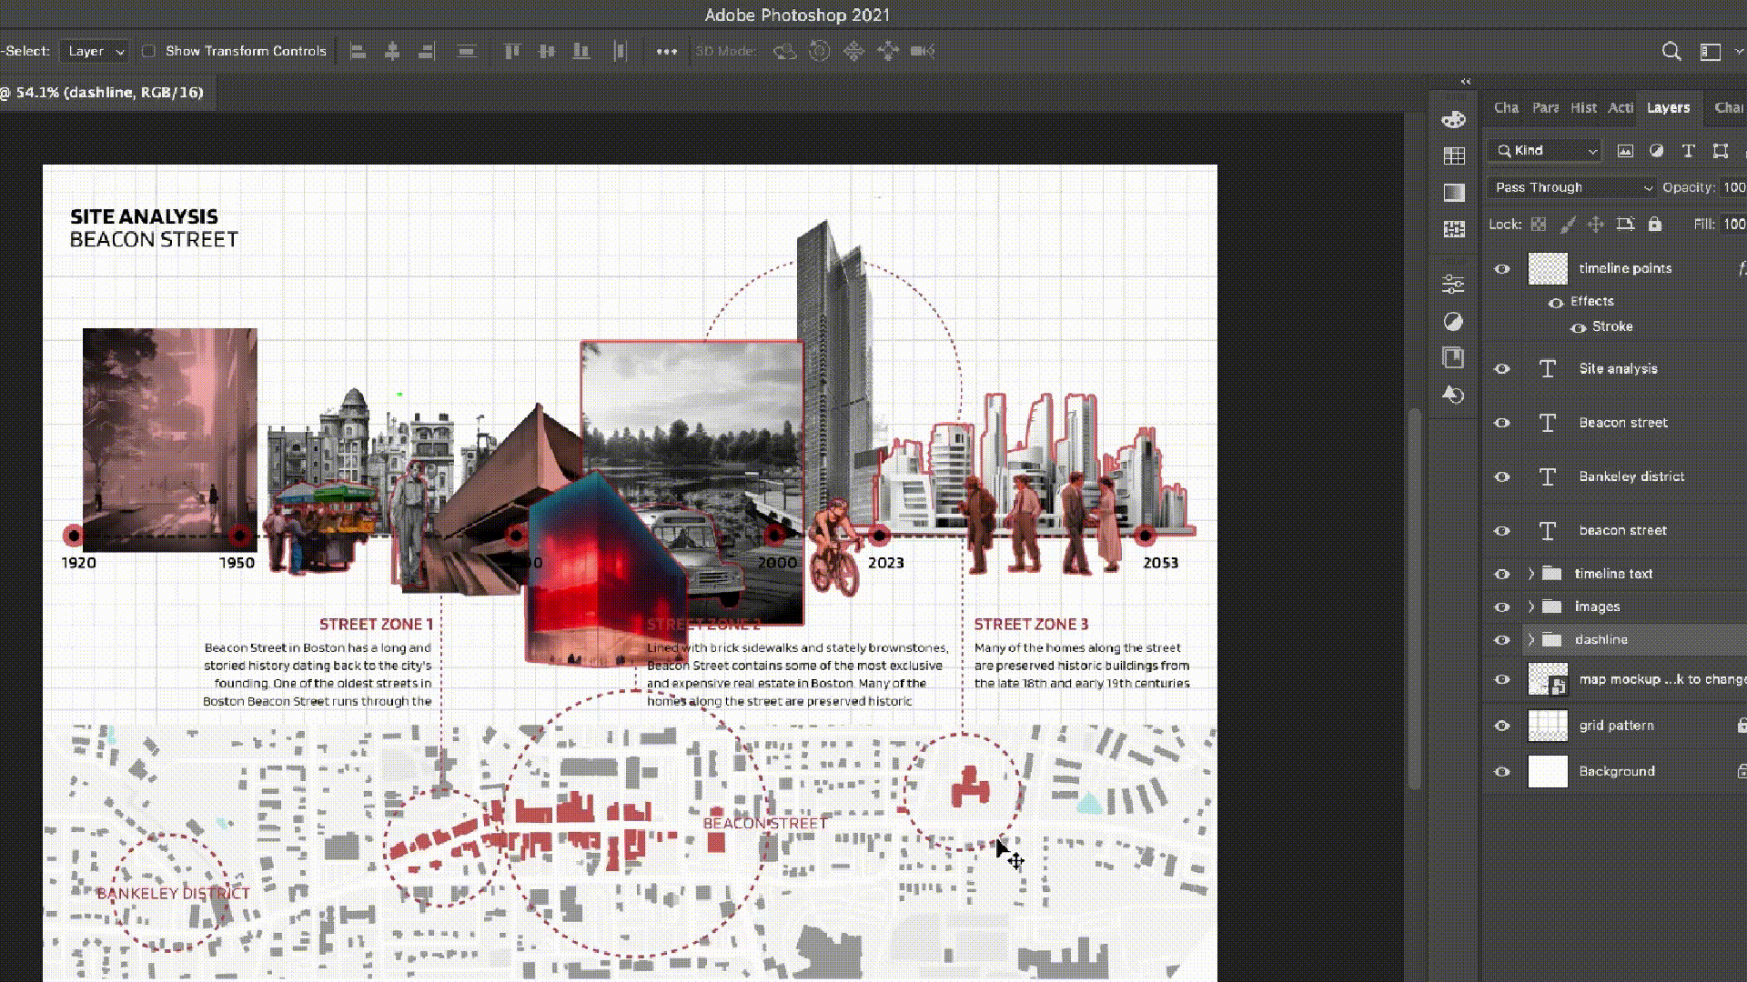Open the Swatches grid panel icon
The width and height of the screenshot is (1747, 982).
[x=1454, y=156]
